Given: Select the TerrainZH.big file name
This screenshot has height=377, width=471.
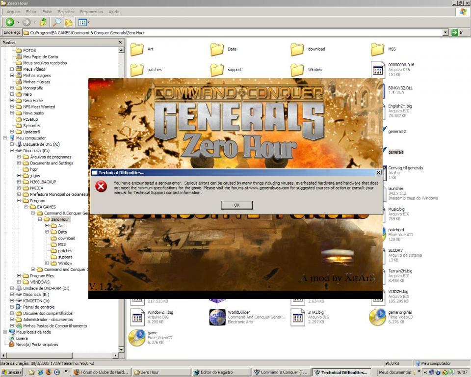Looking at the screenshot, I should tap(400, 271).
